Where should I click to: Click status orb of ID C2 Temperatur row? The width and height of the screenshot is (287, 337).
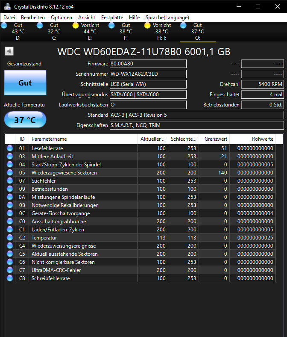click(10, 237)
